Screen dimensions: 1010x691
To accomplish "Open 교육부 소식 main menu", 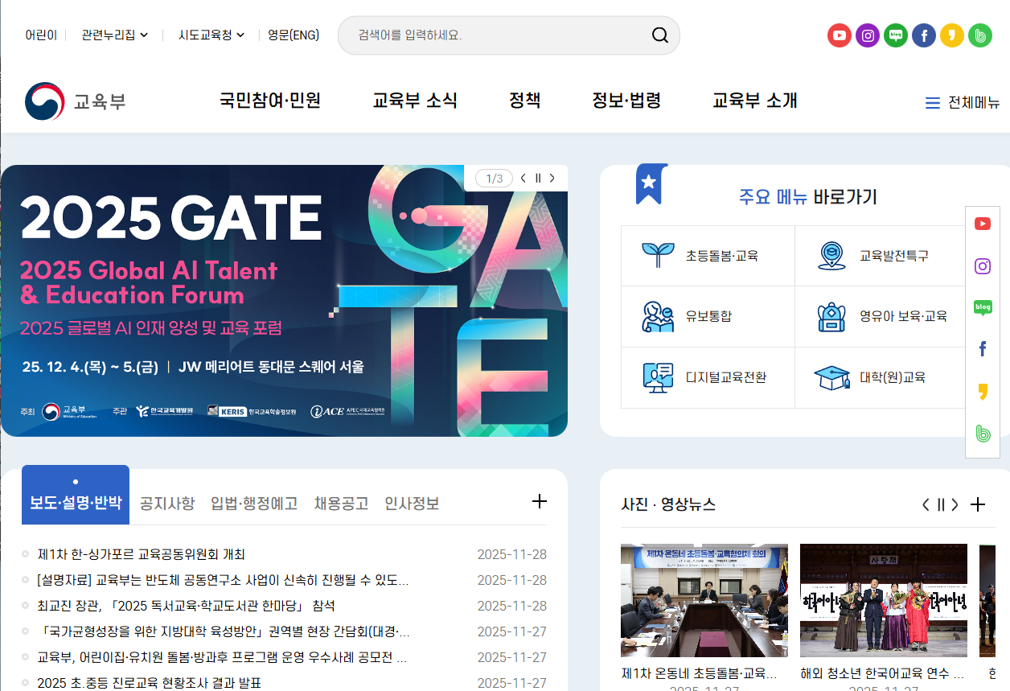I will click(x=415, y=101).
